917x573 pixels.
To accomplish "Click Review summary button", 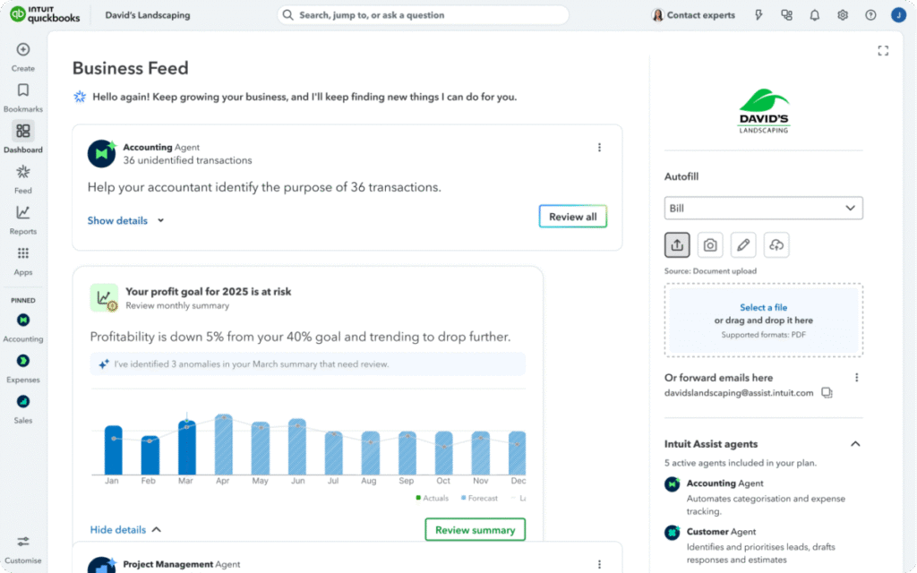I will coord(475,530).
